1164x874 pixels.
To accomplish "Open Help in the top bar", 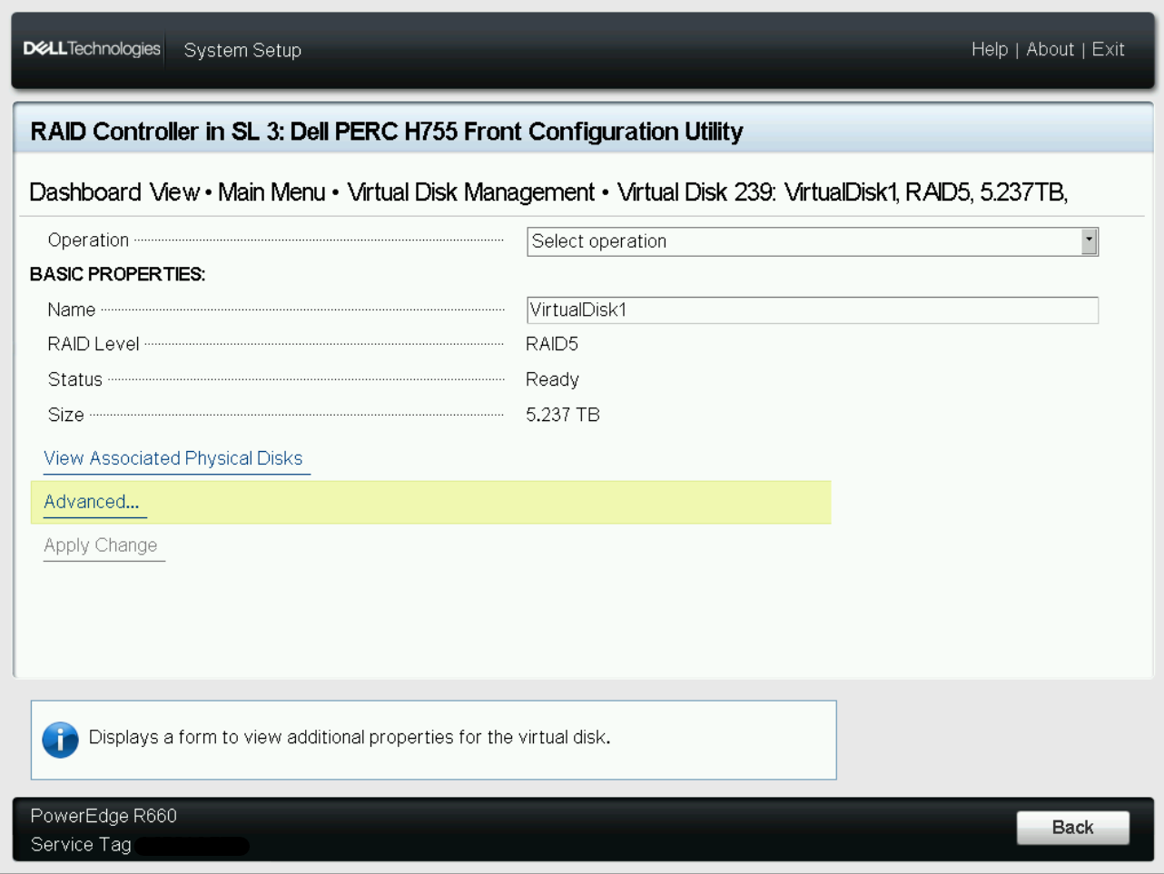I will [989, 49].
